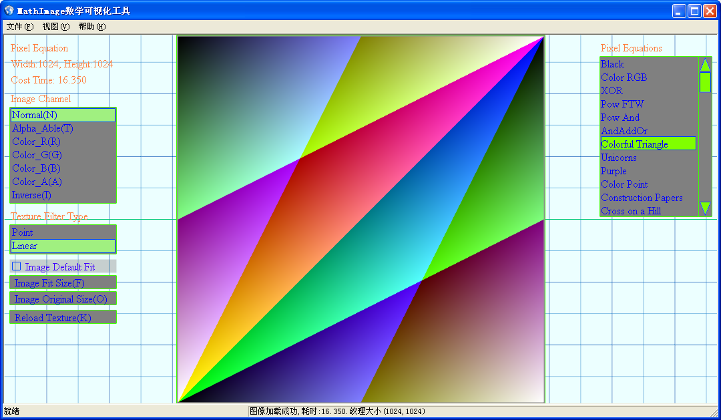Select Unicorns pixel equation
The image size is (721, 420).
648,158
